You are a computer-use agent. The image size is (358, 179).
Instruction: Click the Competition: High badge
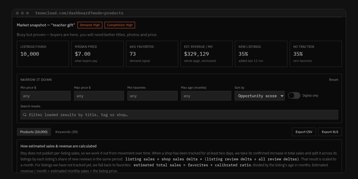(x=120, y=25)
